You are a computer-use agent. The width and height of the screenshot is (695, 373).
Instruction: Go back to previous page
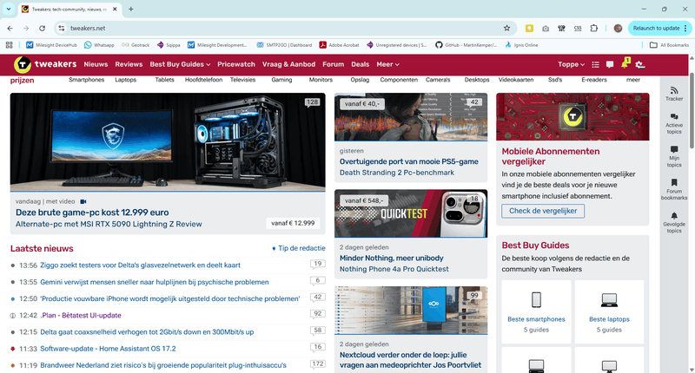10,28
